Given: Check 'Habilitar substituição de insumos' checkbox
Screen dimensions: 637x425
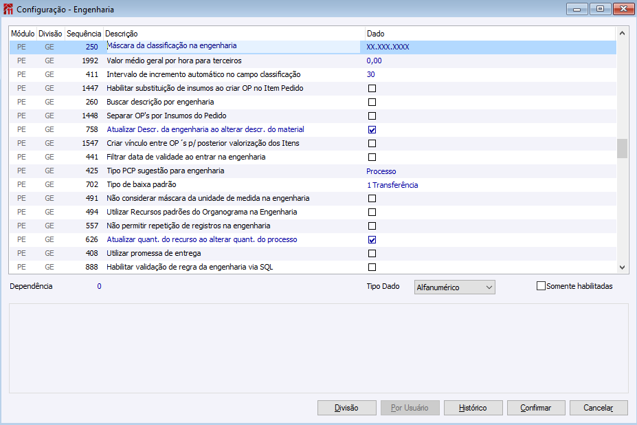Looking at the screenshot, I should (372, 88).
